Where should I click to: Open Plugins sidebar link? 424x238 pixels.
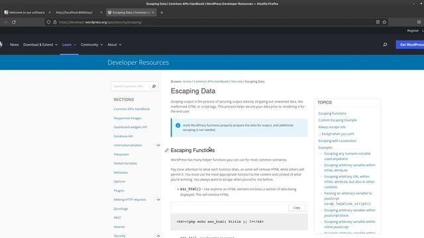coord(119,190)
